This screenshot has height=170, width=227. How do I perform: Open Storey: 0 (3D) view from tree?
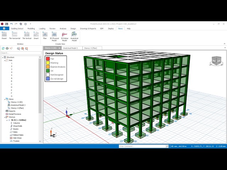[17, 102]
